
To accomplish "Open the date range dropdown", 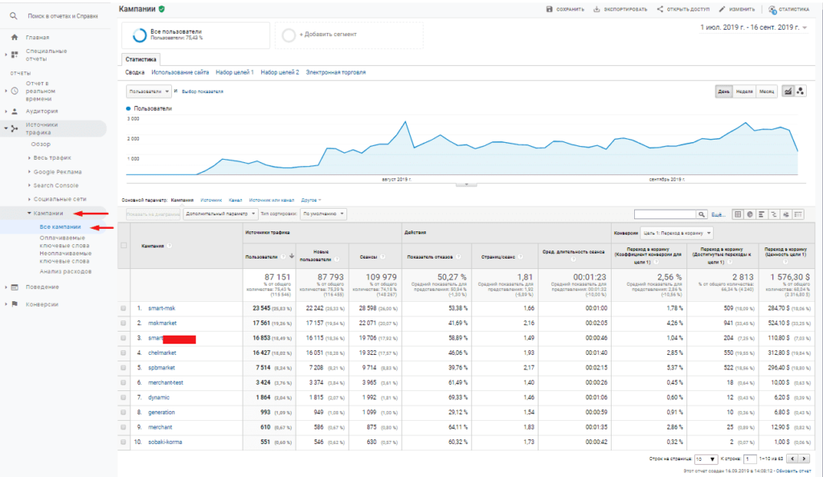I will [751, 27].
